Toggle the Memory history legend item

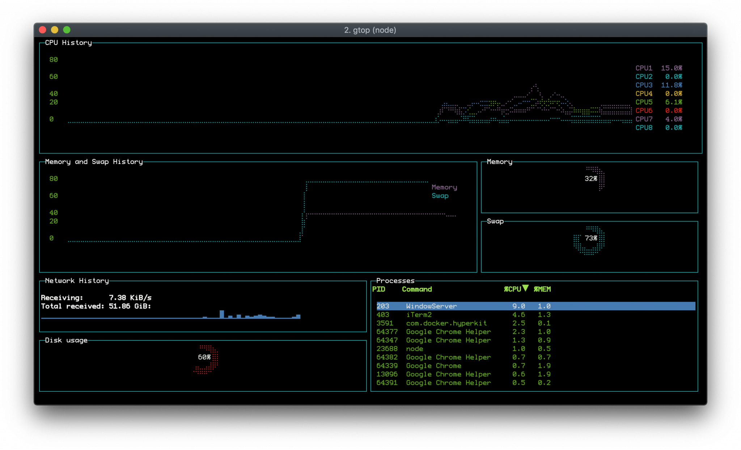445,187
